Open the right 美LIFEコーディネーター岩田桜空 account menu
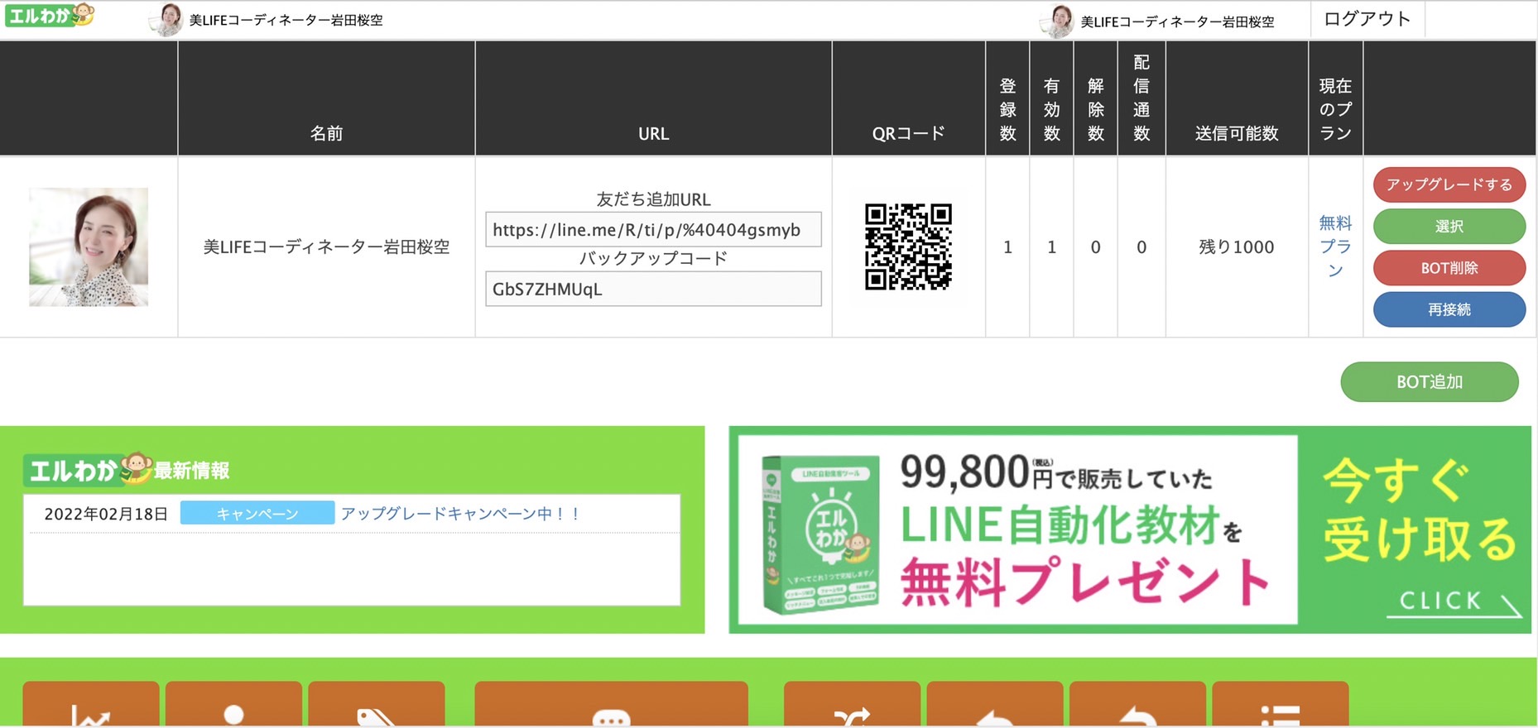 click(1177, 22)
